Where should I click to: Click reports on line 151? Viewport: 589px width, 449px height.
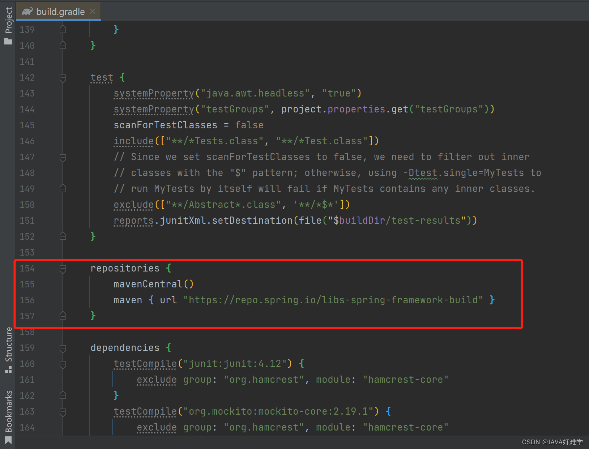[133, 221]
